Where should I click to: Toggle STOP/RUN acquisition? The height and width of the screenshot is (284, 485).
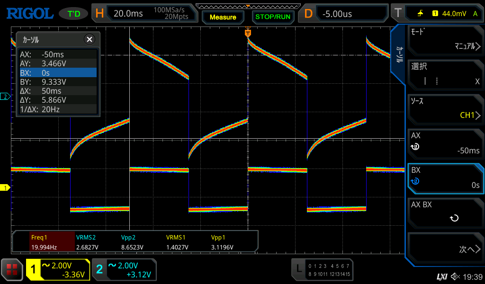(272, 17)
